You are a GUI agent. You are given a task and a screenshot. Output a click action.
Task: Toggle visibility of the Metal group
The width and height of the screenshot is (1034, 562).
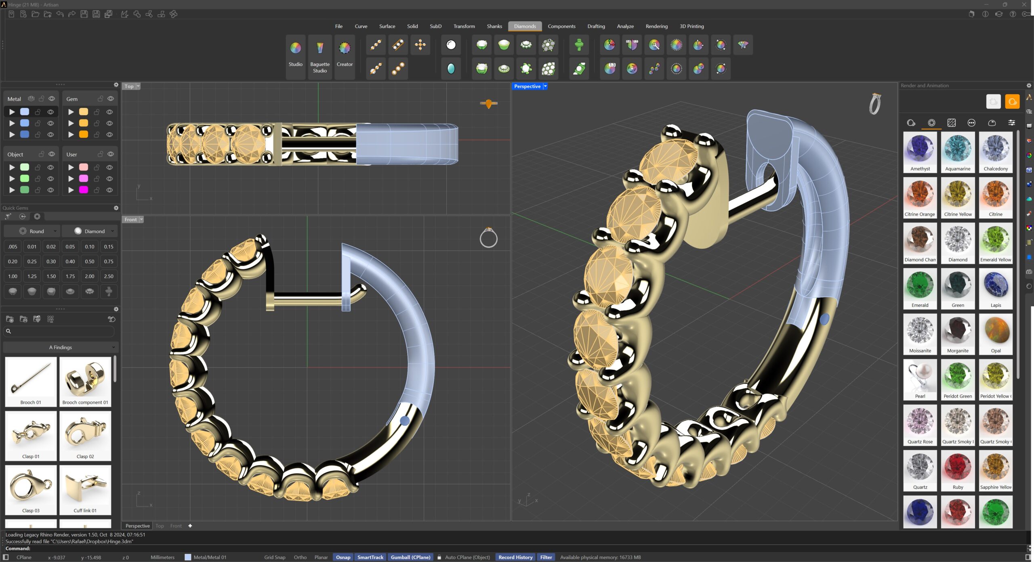[x=52, y=99]
